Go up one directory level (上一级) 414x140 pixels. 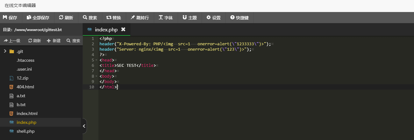(x=12, y=41)
